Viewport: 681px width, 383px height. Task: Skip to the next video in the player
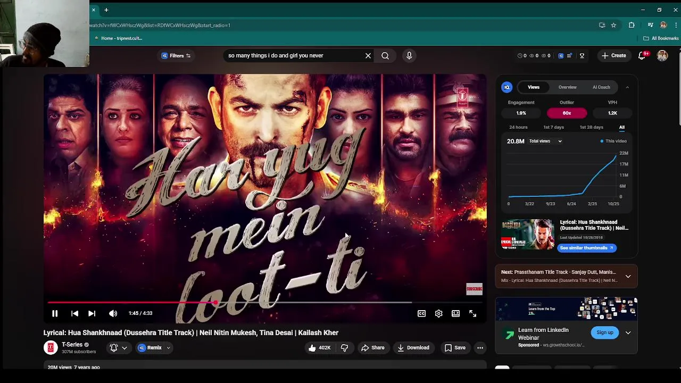point(92,314)
